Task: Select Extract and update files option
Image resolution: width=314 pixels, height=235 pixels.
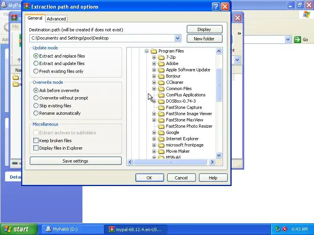Action: click(59, 63)
